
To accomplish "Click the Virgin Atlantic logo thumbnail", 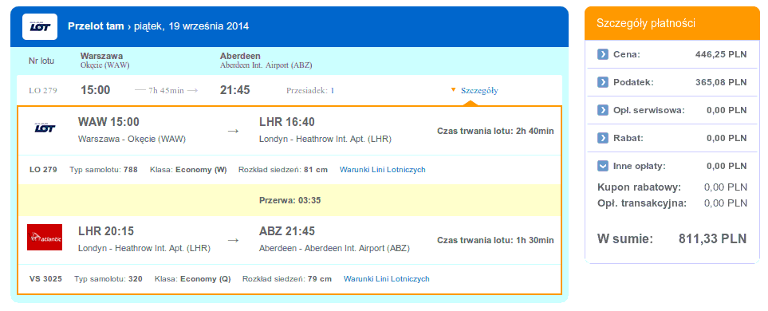I will click(x=45, y=237).
